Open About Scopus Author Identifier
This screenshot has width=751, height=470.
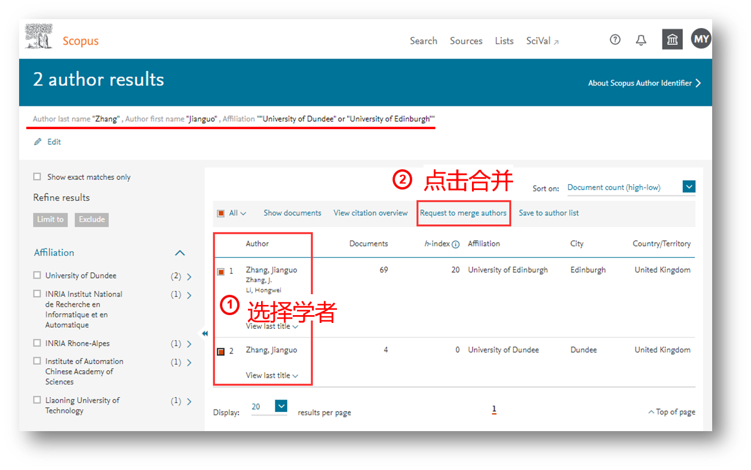tap(645, 83)
